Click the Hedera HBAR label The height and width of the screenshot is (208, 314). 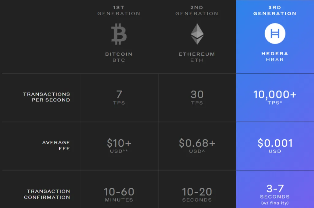point(275,56)
